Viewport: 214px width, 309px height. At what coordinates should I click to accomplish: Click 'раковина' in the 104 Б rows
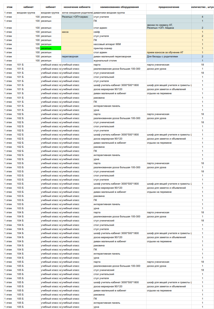point(119,246)
